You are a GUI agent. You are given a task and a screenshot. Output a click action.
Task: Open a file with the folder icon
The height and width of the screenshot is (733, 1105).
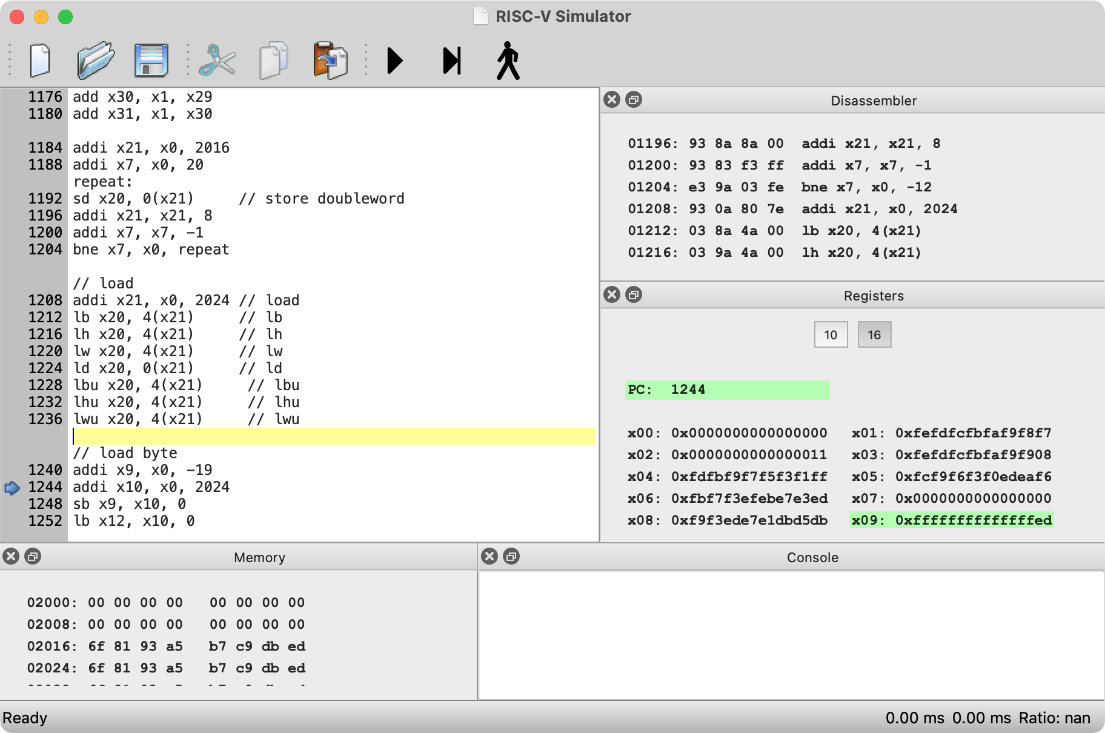tap(96, 60)
